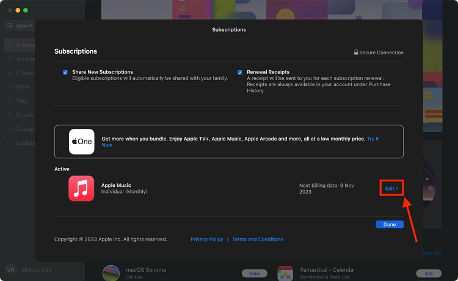Open the Terms and Conditions link
Screen dimensions: 458x281
click(258, 239)
